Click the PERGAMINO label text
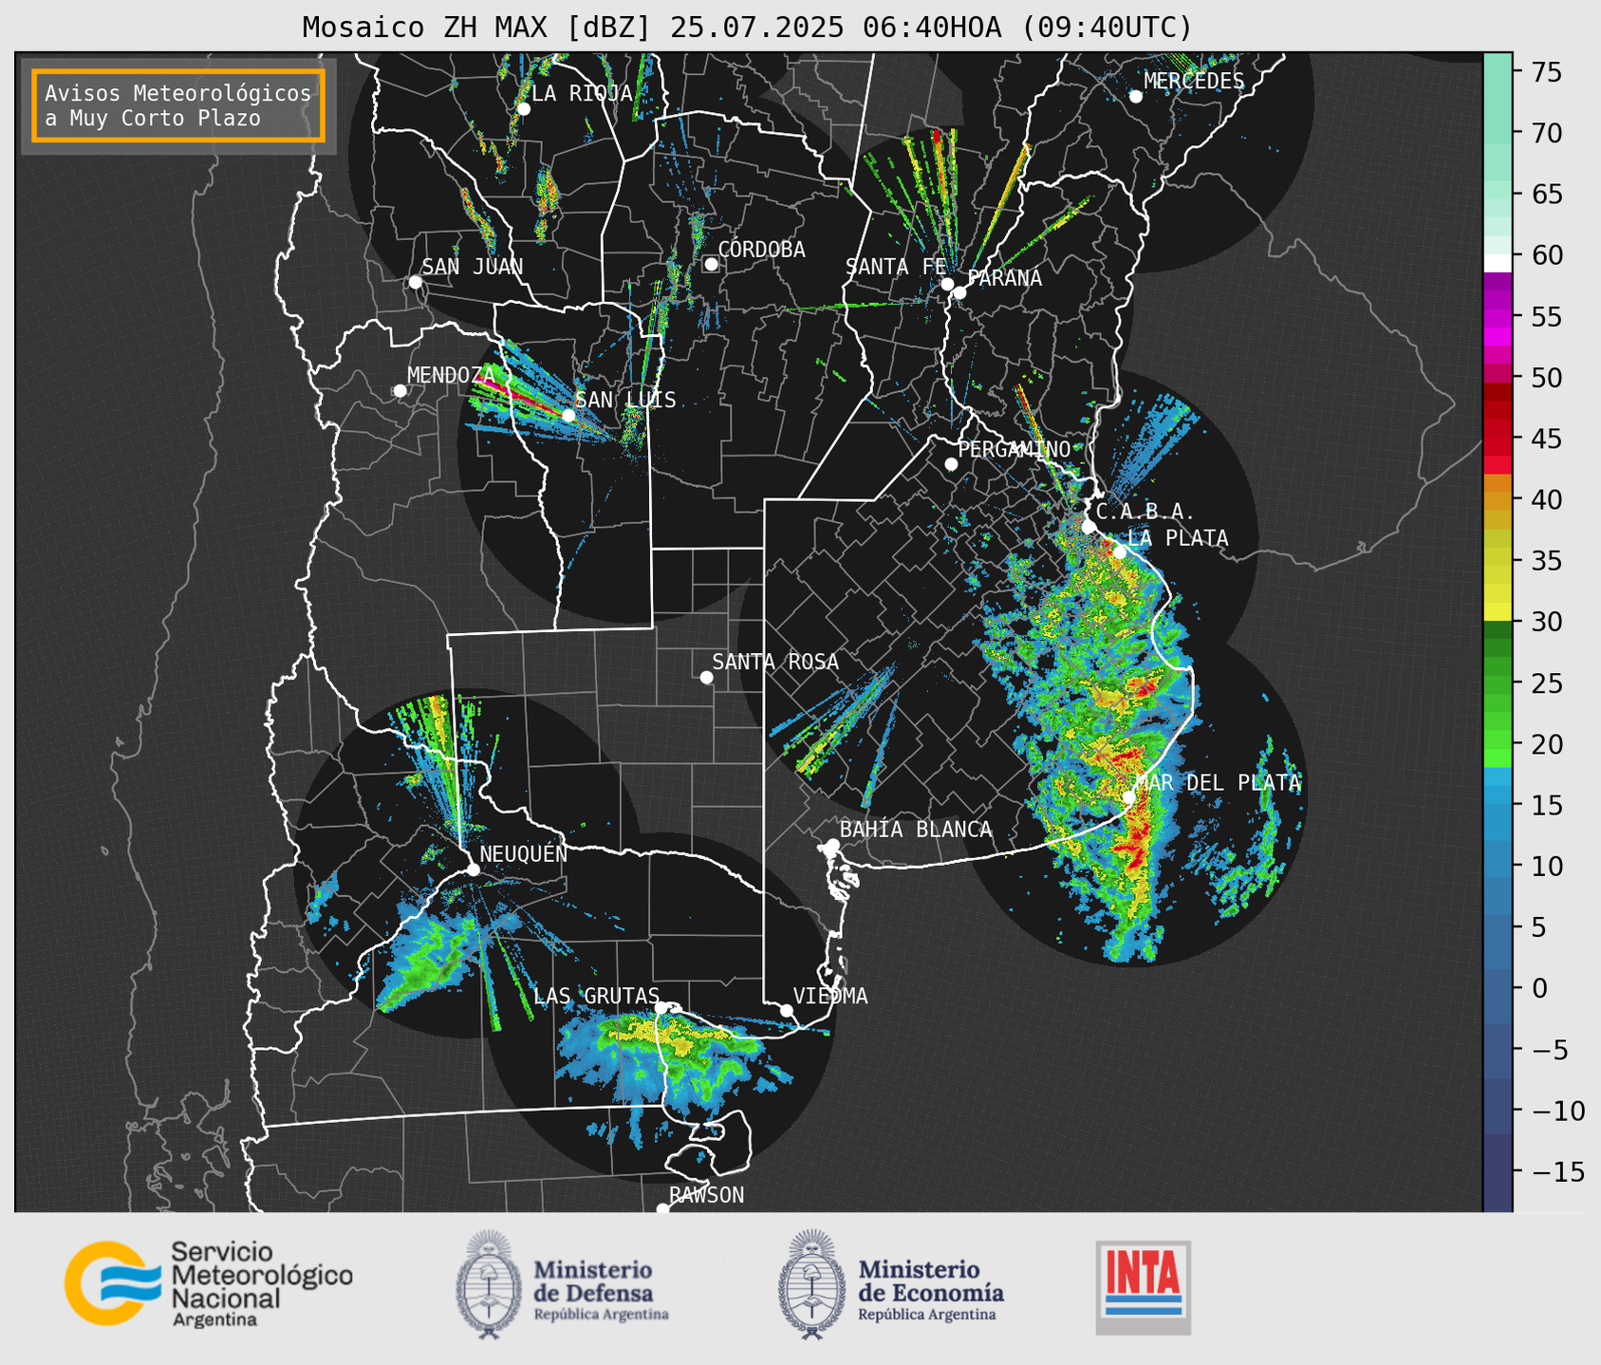 (1014, 449)
